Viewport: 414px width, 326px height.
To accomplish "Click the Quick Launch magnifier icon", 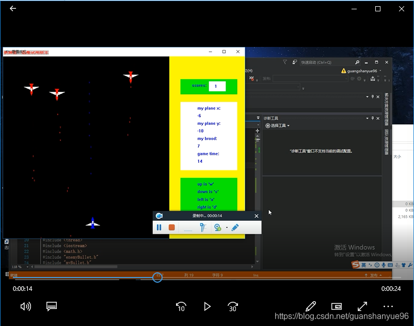I will (357, 62).
